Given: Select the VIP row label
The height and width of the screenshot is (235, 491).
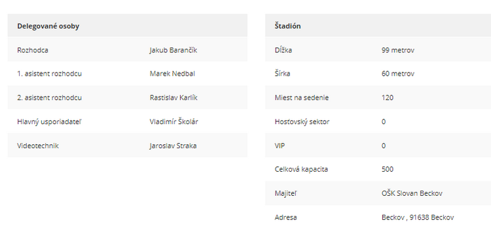Looking at the screenshot, I should tap(280, 146).
